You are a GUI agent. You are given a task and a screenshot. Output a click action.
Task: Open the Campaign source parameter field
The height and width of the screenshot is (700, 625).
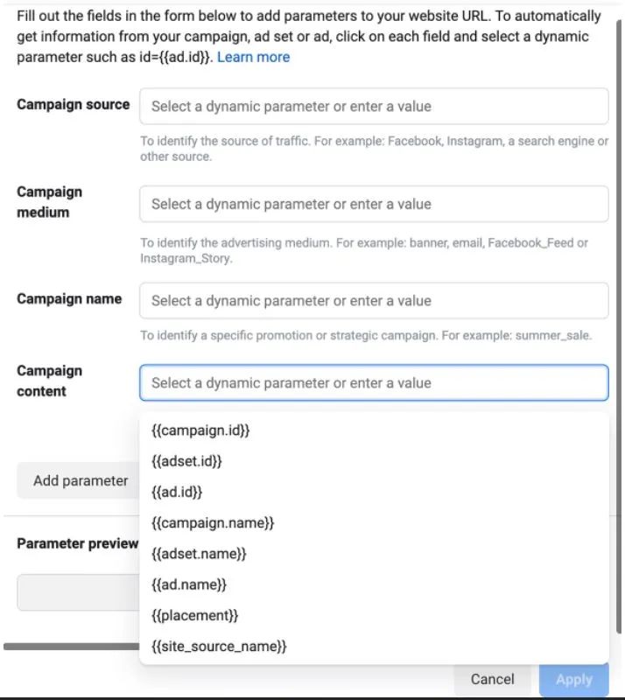[374, 106]
